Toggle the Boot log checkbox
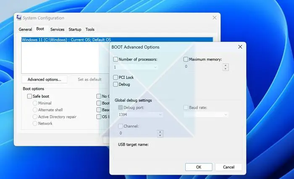Viewport: 294px width, 179px height. coord(99,103)
